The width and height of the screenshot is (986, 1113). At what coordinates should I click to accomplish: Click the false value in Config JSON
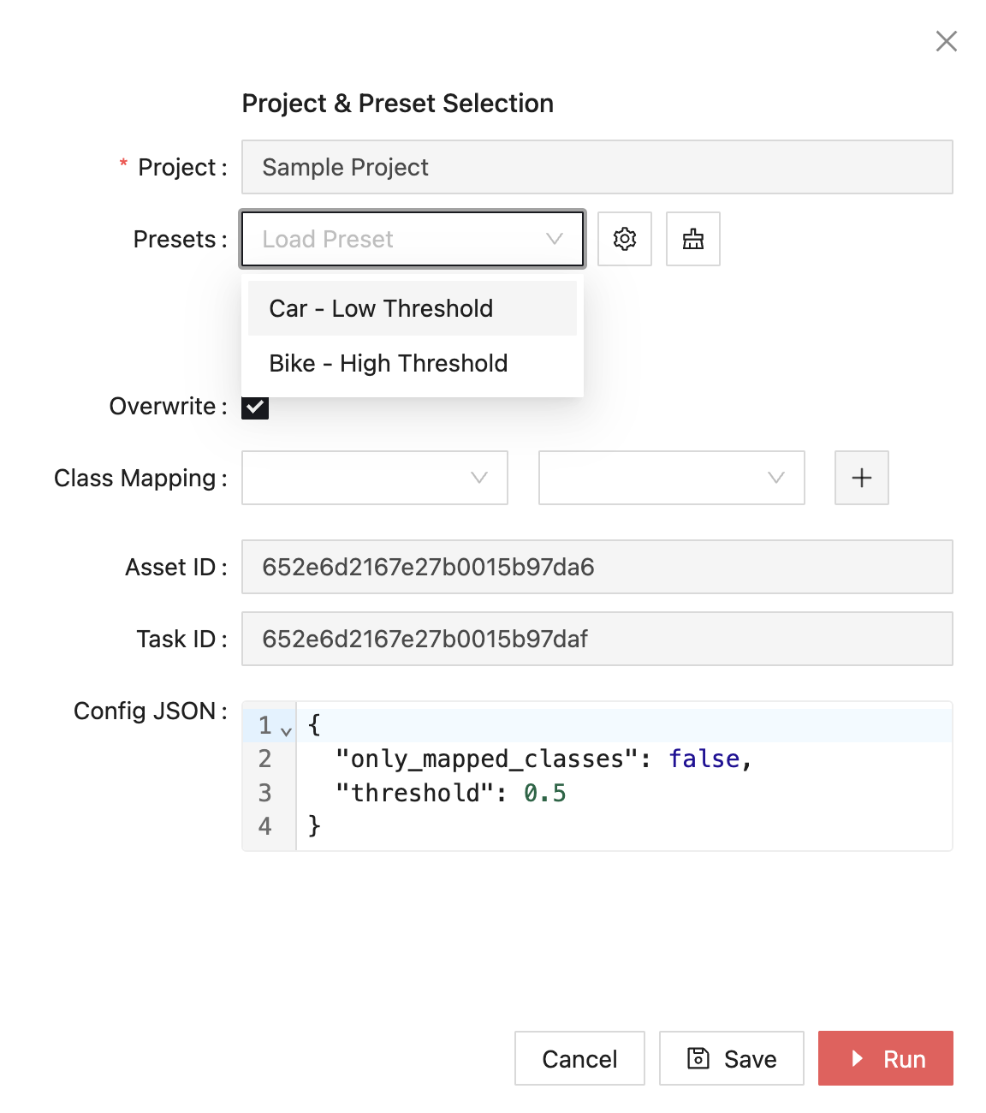[x=704, y=759]
